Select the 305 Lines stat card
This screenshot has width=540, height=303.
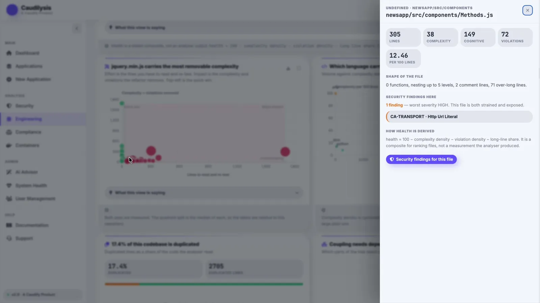click(x=403, y=37)
